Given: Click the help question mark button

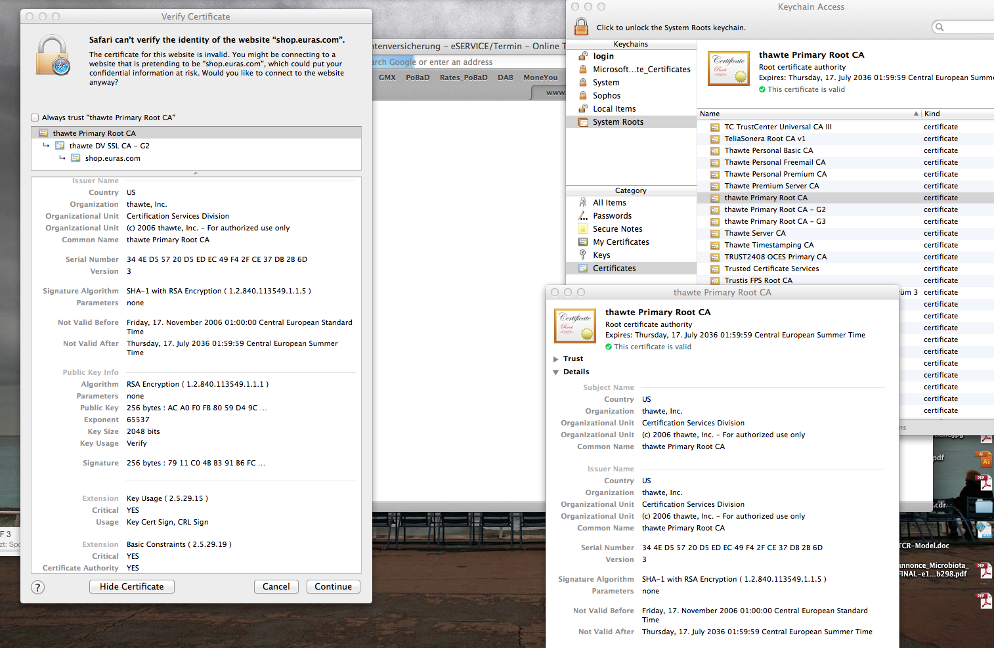Looking at the screenshot, I should [38, 587].
